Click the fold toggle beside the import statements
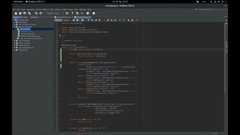The image size is (240, 135). click(59, 27)
